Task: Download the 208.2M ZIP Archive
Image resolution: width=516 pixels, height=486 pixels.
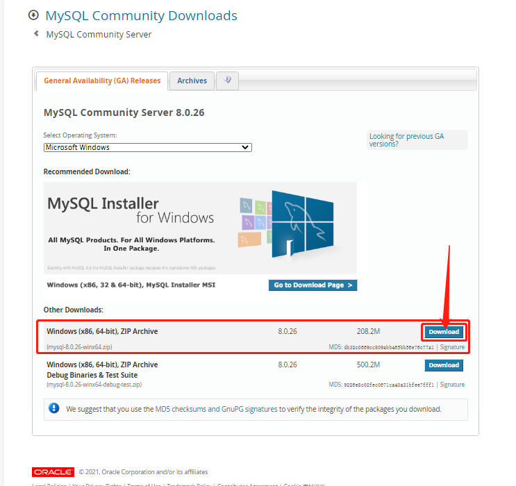Action: (x=444, y=332)
